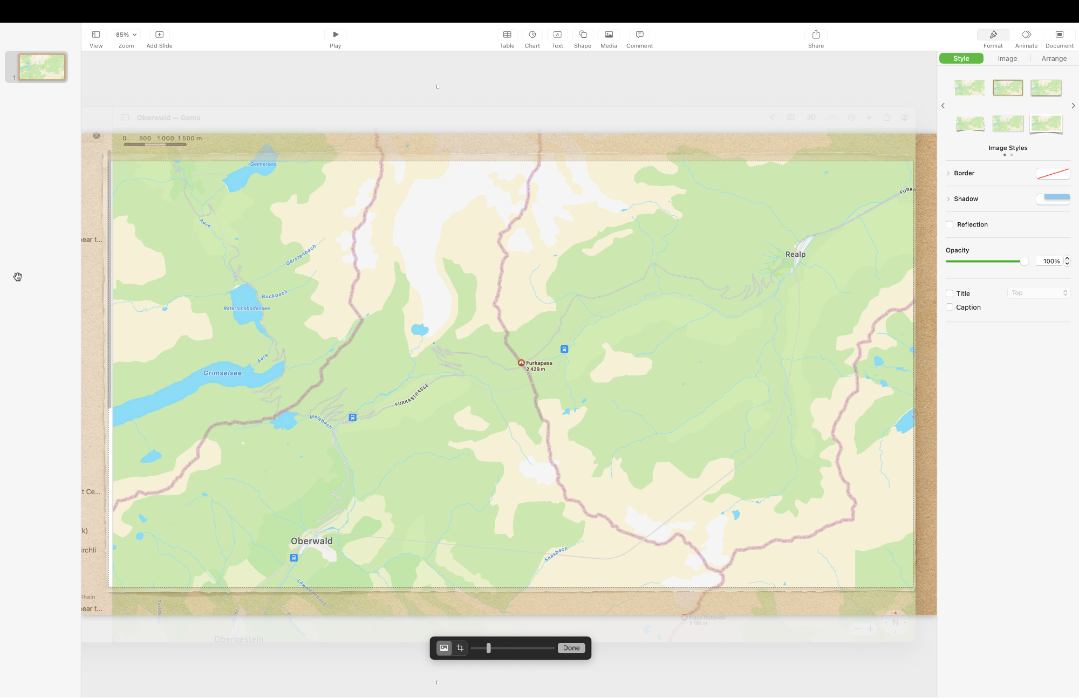Open the View sidebar options

[96, 35]
